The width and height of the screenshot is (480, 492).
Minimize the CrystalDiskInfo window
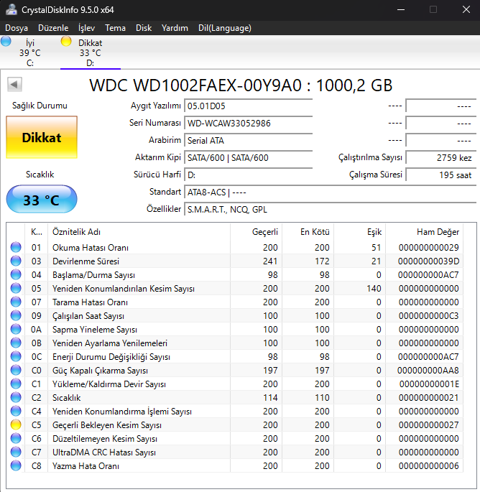point(400,9)
